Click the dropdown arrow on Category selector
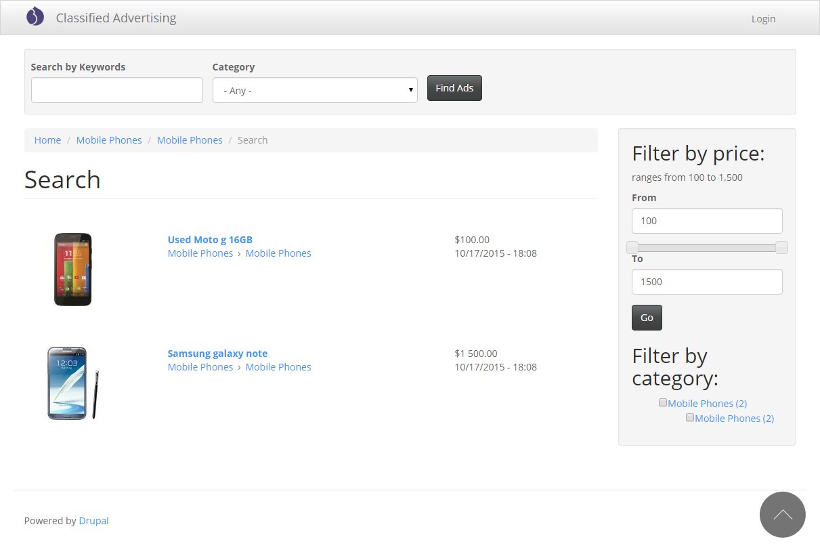This screenshot has height=552, width=820. click(410, 89)
